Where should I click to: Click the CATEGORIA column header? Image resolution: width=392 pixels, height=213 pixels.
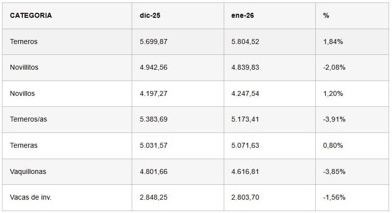pos(31,15)
